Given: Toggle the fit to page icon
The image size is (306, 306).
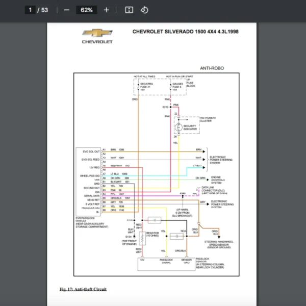Looking at the screenshot, I should pyautogui.click(x=129, y=10).
